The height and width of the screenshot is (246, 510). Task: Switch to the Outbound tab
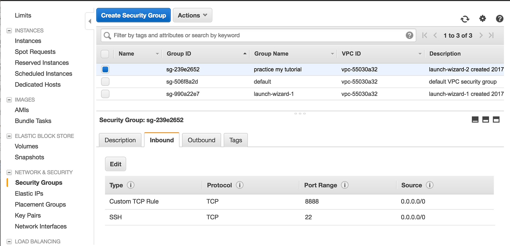tap(201, 140)
